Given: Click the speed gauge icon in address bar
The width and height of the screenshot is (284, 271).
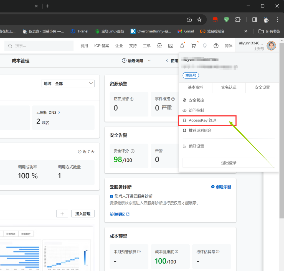Looking at the screenshot, I should pos(189,20).
